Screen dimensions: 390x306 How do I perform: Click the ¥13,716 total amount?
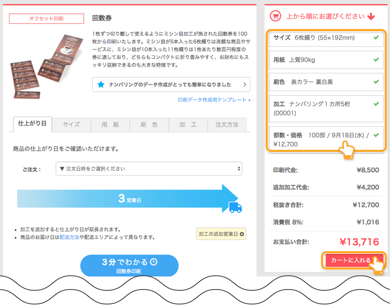(359, 242)
